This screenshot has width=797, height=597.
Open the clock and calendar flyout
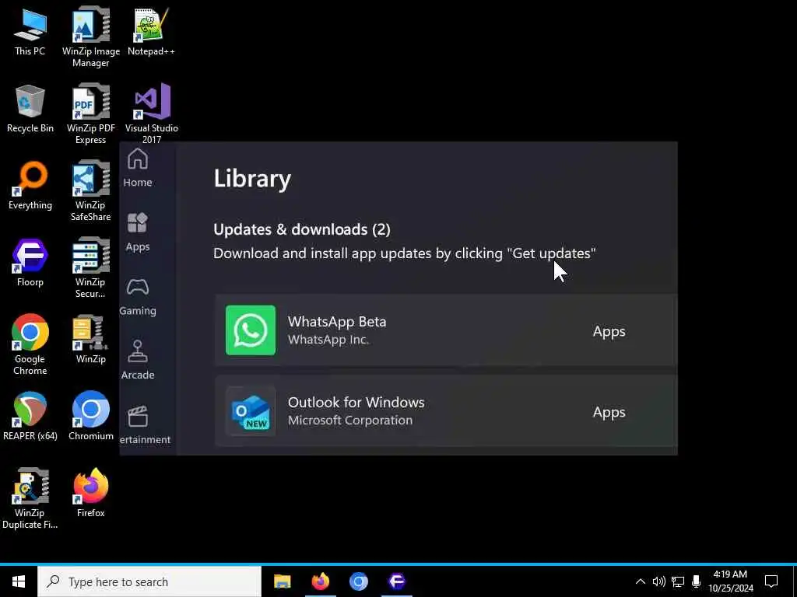[x=730, y=581]
